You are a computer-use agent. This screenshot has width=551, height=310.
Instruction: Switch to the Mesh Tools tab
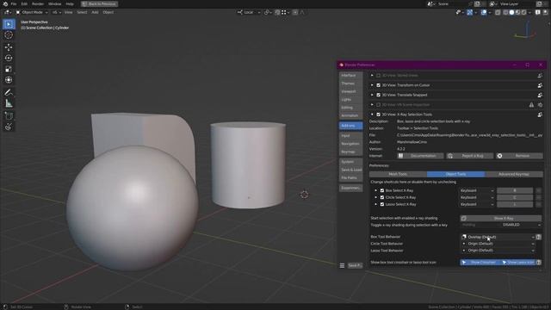(398, 174)
